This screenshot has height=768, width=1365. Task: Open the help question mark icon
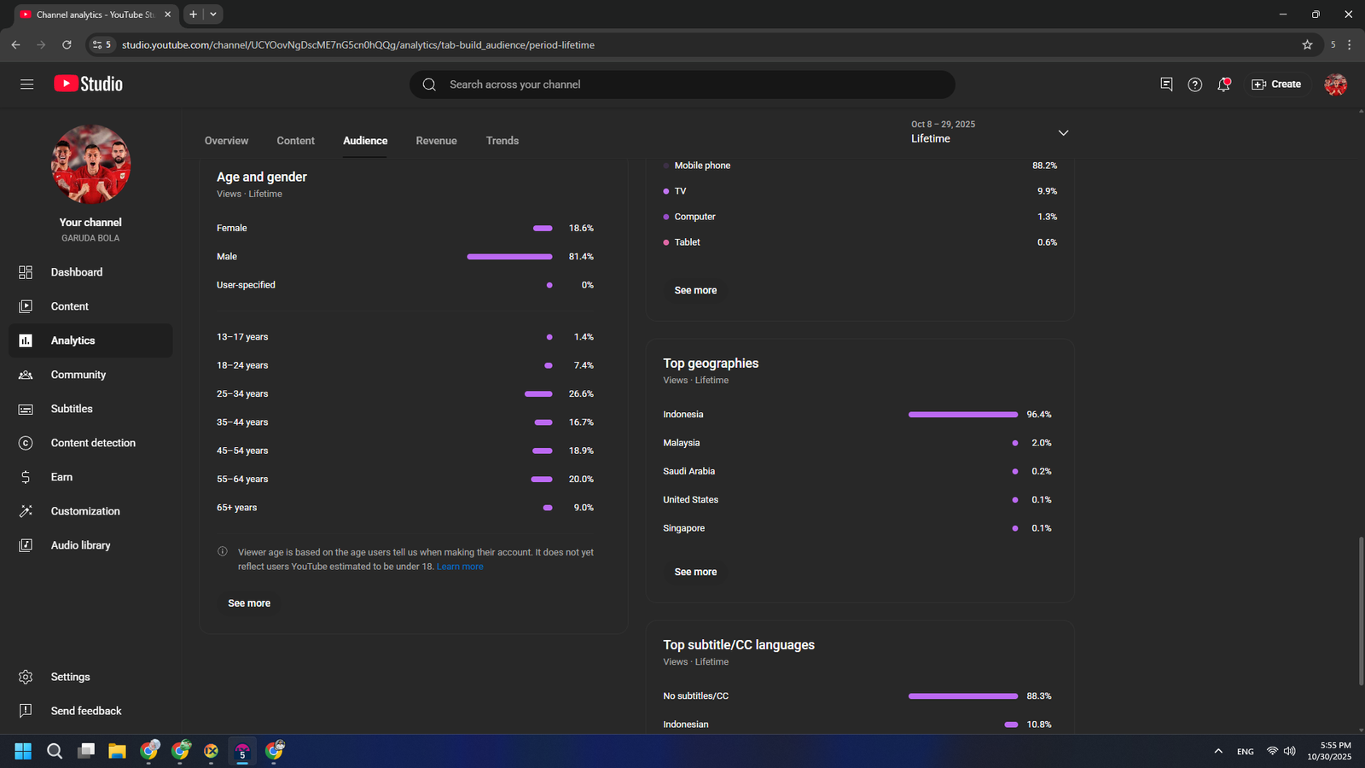1194,84
